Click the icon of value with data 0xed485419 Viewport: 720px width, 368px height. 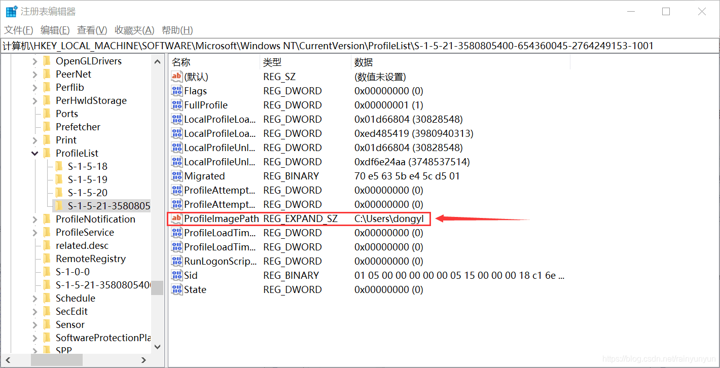coord(176,133)
